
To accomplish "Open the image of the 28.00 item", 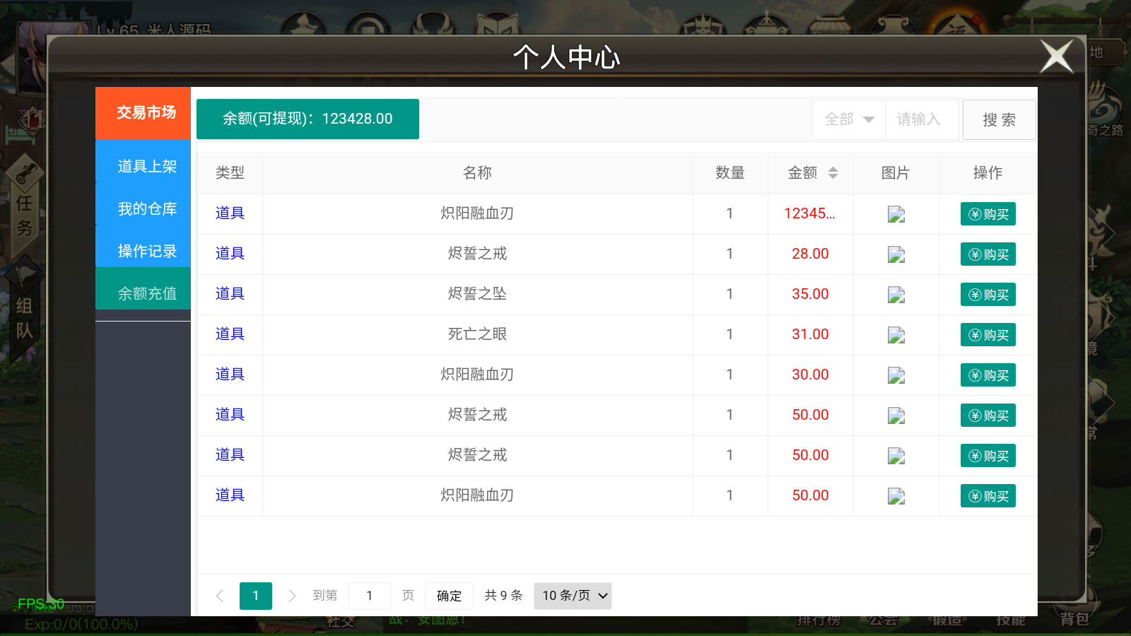I will click(896, 254).
